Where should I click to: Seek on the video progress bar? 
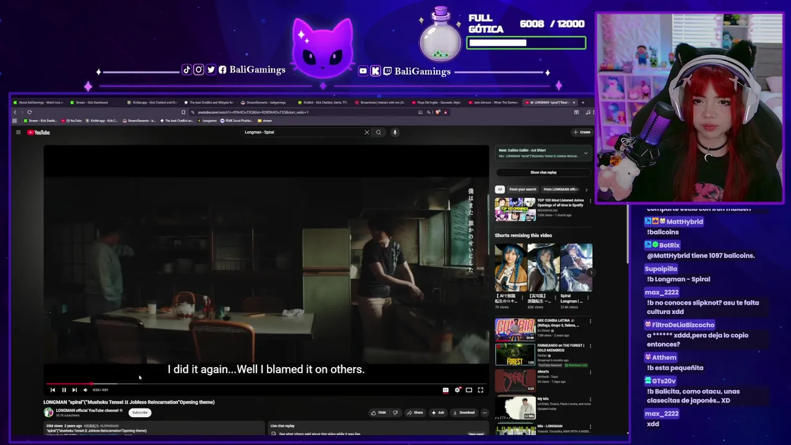tap(266, 384)
